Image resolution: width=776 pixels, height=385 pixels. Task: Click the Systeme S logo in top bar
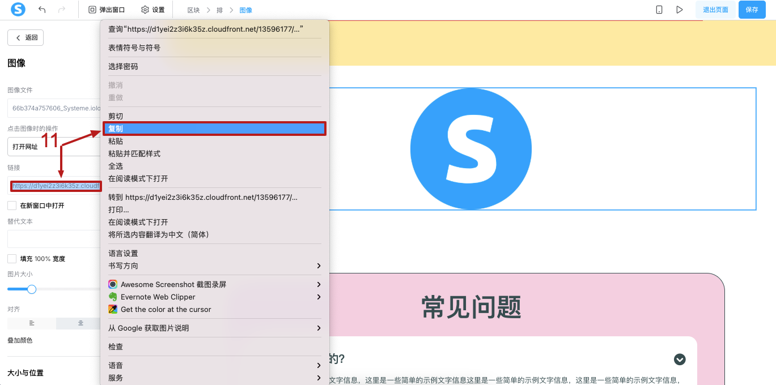[18, 10]
